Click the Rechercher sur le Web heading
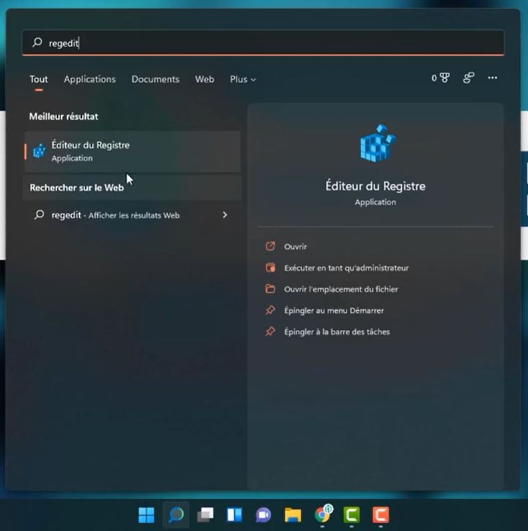Image resolution: width=528 pixels, height=531 pixels. [x=76, y=188]
